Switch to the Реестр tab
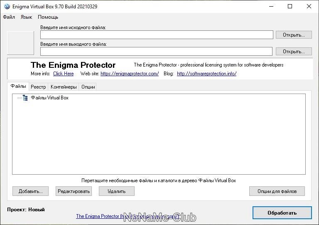This screenshot has width=319, height=225. click(38, 87)
